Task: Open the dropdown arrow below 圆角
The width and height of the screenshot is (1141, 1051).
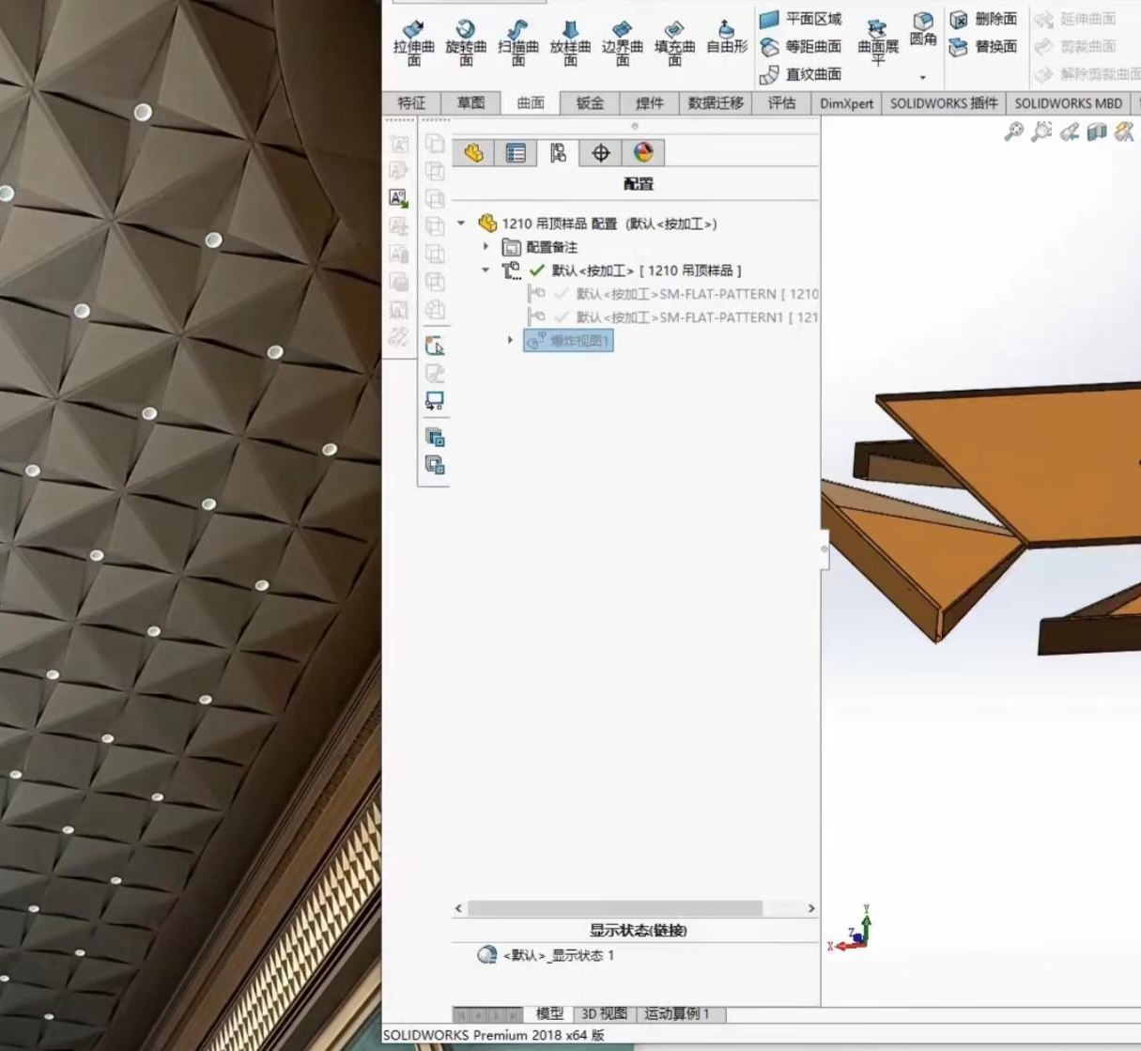Action: (923, 77)
